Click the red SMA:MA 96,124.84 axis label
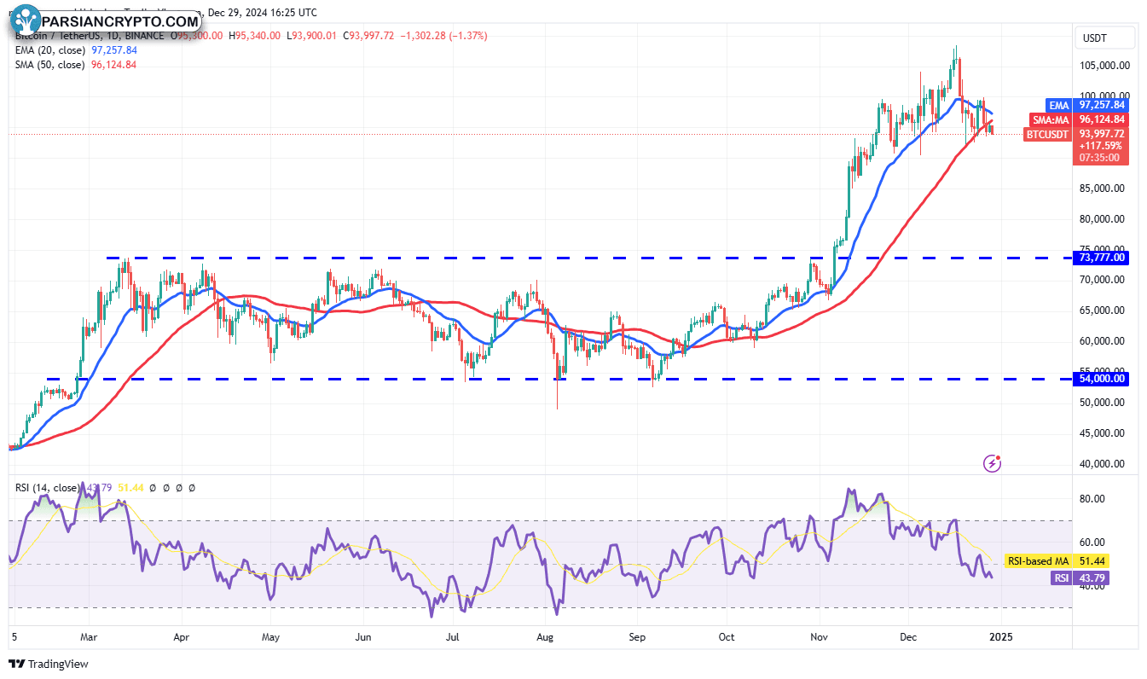Image resolution: width=1147 pixels, height=679 pixels. 1078,119
